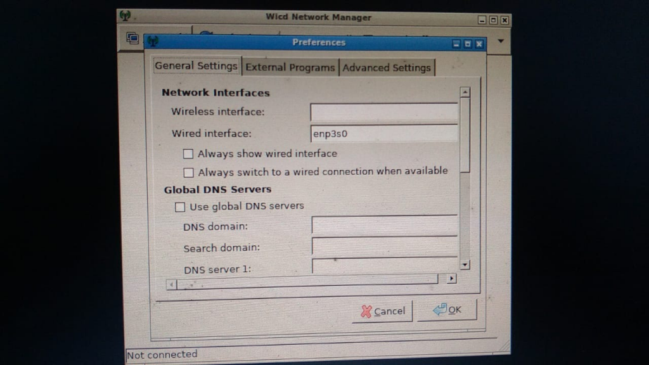This screenshot has width=649, height=365.
Task: Click the DNS domain label
Action: (x=215, y=227)
